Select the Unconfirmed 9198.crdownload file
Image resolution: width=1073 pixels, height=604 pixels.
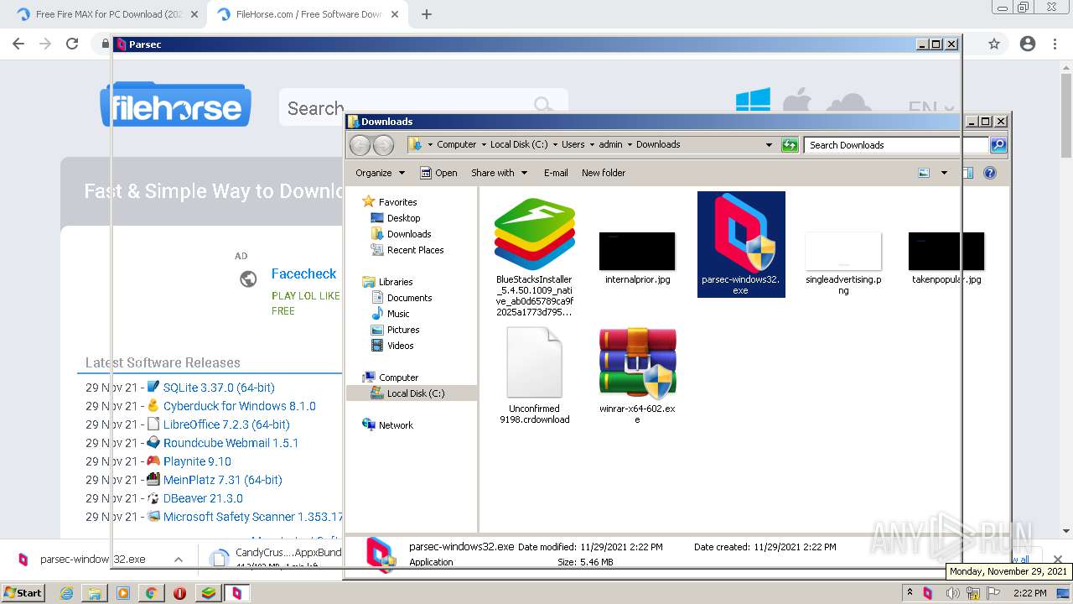[x=534, y=362]
